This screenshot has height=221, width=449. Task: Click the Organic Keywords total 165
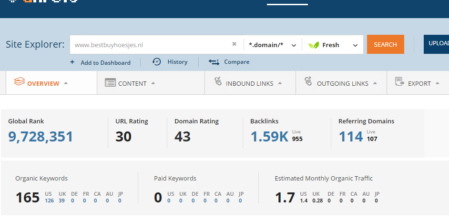click(x=28, y=198)
